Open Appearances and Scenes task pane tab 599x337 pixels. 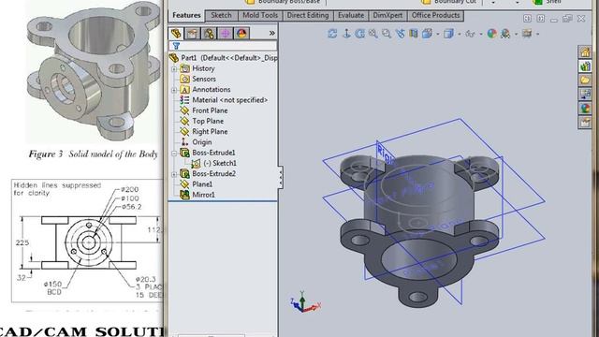pyautogui.click(x=585, y=109)
